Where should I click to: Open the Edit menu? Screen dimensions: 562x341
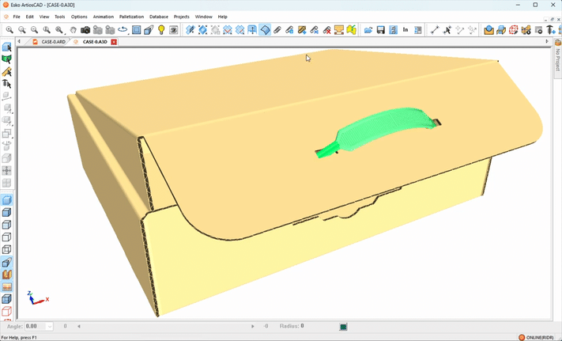click(x=30, y=17)
